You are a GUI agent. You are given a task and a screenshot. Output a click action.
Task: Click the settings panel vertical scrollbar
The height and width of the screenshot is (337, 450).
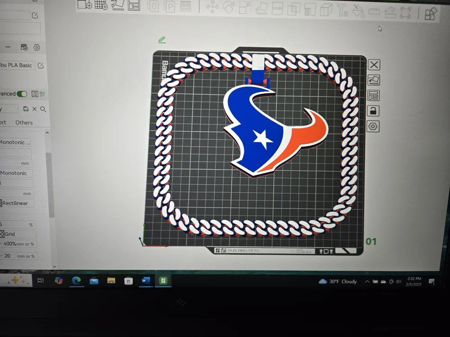pyautogui.click(x=52, y=185)
